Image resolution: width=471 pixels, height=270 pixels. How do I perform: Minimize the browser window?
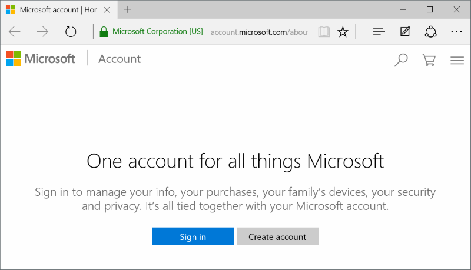click(x=403, y=9)
